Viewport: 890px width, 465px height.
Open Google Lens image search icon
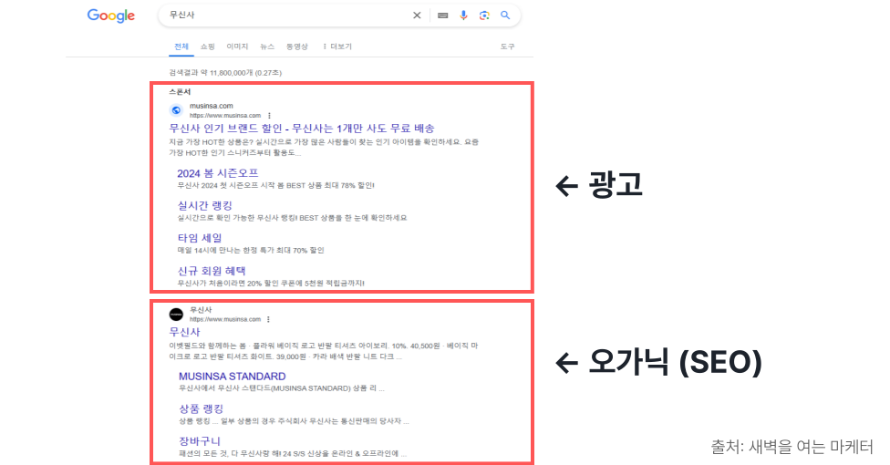484,15
